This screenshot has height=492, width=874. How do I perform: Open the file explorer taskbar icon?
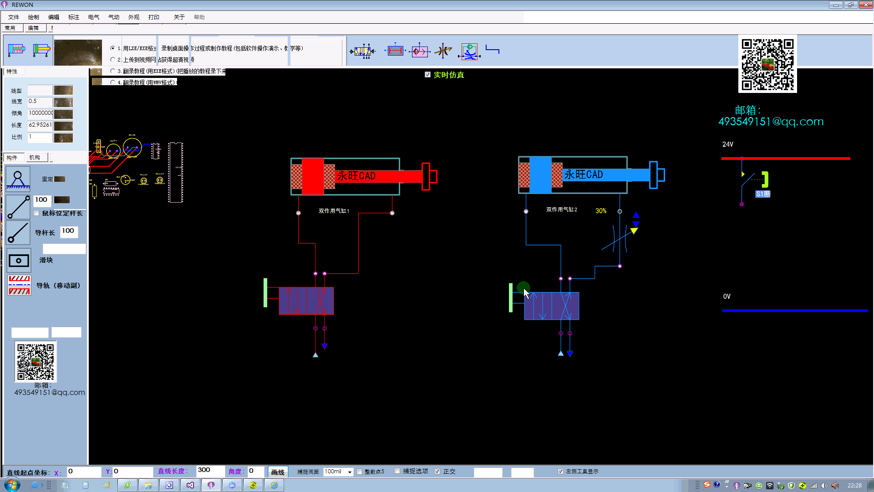click(148, 485)
